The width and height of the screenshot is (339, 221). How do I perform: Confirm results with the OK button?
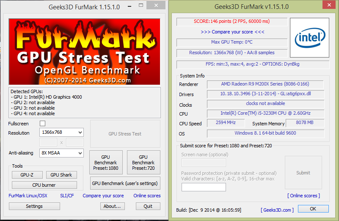(313, 209)
